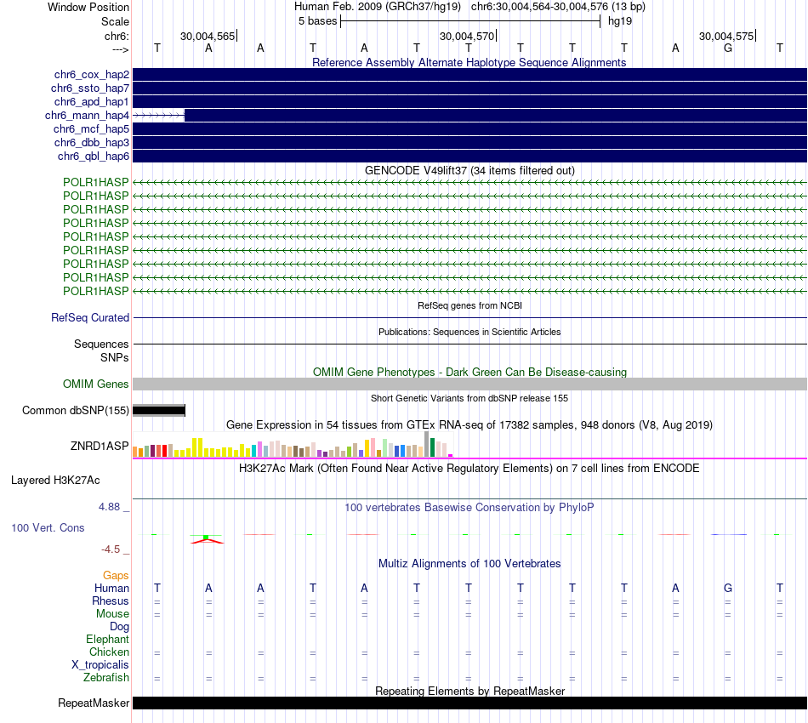Select the gray OMIM Genes bar

click(x=469, y=384)
